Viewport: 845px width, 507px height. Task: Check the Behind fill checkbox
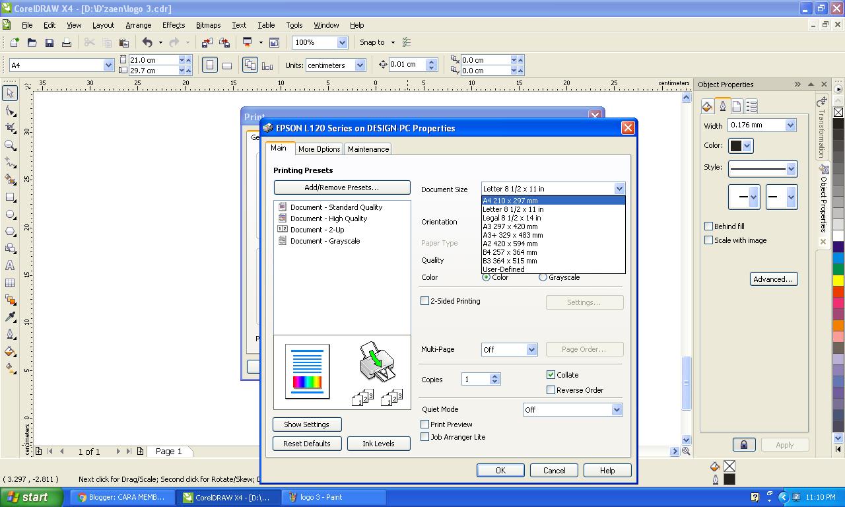(x=708, y=226)
